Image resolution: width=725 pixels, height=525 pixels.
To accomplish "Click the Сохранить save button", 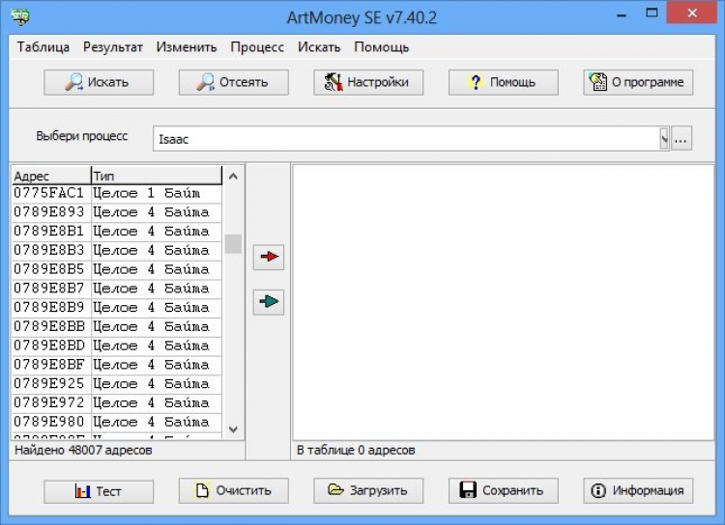I will (503, 491).
